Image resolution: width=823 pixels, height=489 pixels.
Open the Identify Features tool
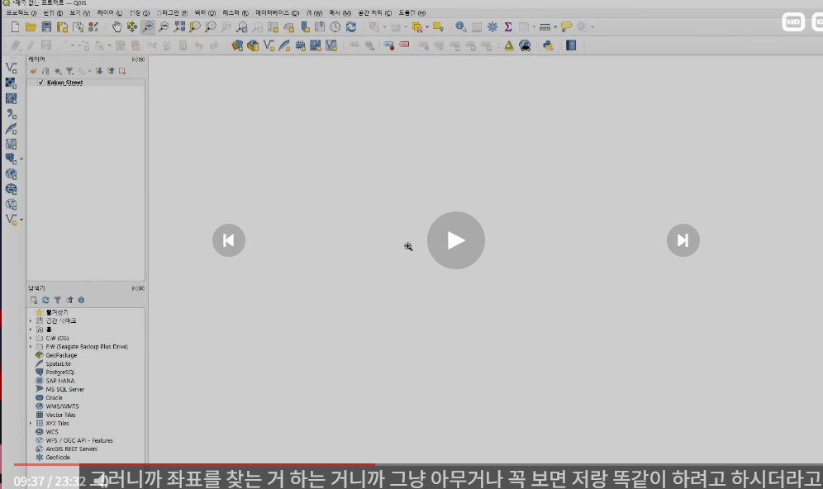coord(460,26)
